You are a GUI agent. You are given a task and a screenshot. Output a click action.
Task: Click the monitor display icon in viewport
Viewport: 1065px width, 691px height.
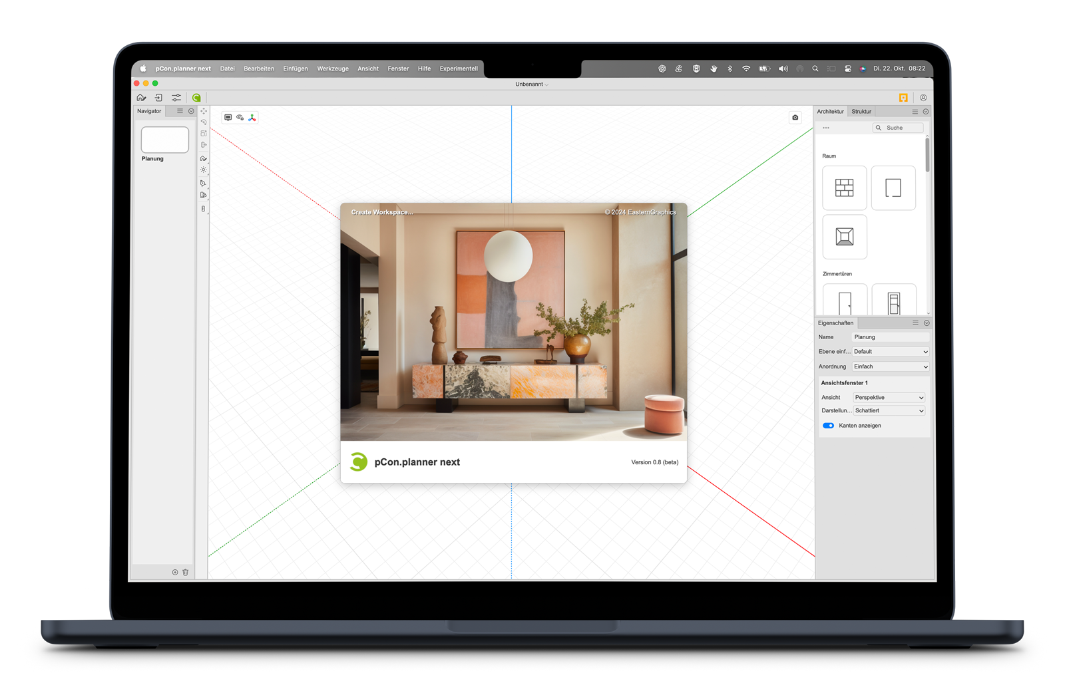coord(228,118)
